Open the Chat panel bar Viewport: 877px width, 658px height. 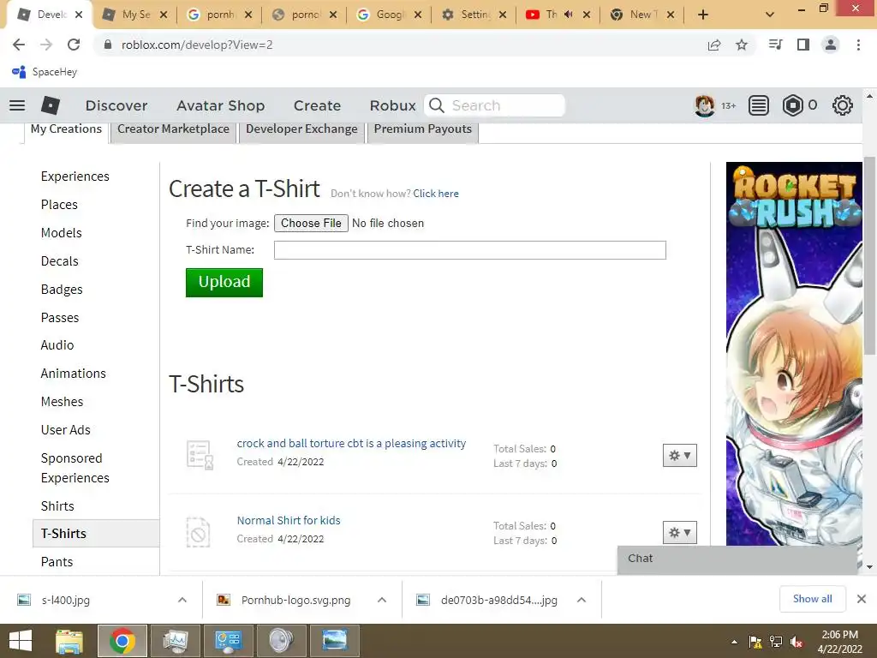(737, 559)
